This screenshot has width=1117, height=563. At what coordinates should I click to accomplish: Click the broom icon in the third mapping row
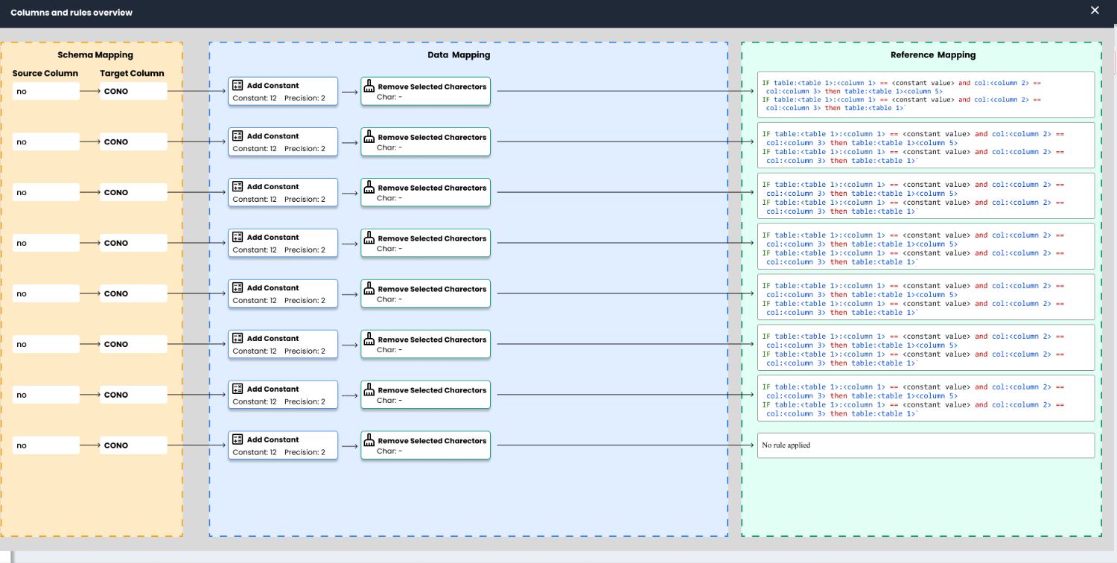369,187
